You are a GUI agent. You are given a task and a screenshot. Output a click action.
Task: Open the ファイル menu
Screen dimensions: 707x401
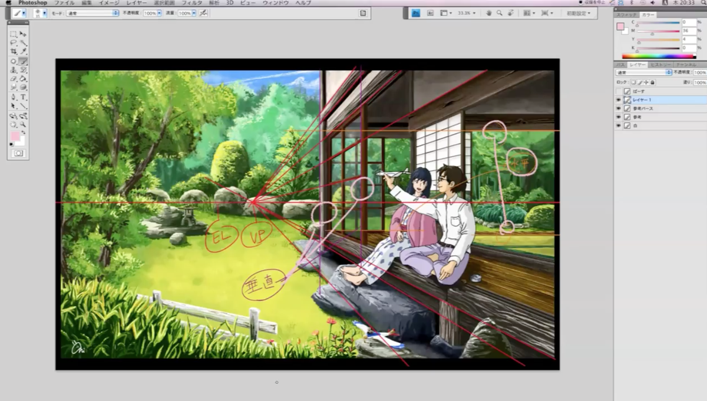tap(64, 3)
